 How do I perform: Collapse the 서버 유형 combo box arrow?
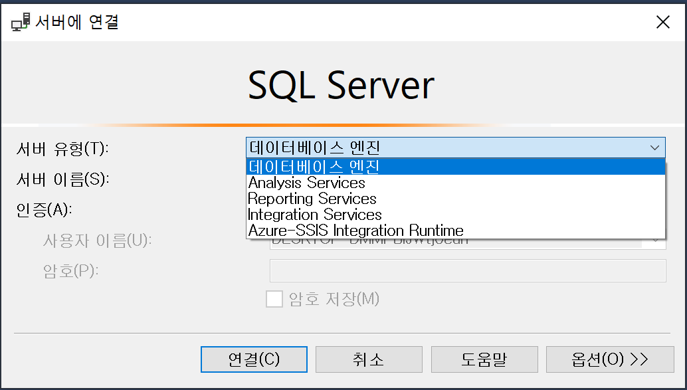coord(654,147)
